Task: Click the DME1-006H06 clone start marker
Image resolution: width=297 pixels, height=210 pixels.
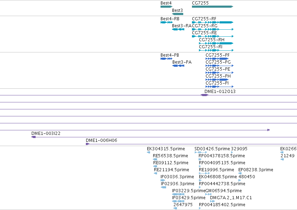Action: 88,144
